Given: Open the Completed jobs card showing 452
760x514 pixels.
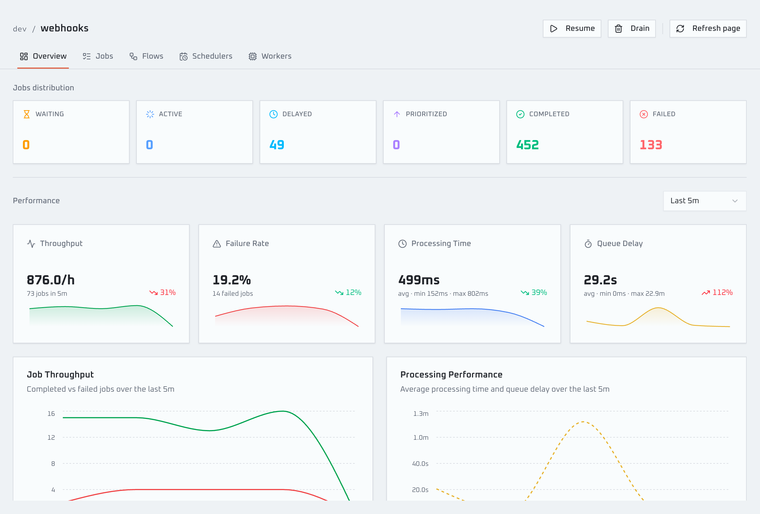Looking at the screenshot, I should tap(565, 132).
